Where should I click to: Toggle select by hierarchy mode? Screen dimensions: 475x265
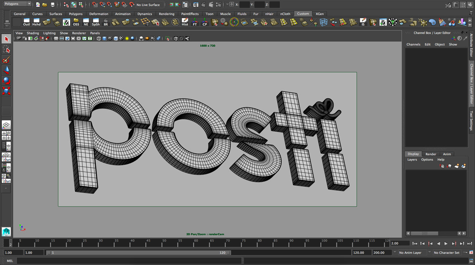click(66, 5)
